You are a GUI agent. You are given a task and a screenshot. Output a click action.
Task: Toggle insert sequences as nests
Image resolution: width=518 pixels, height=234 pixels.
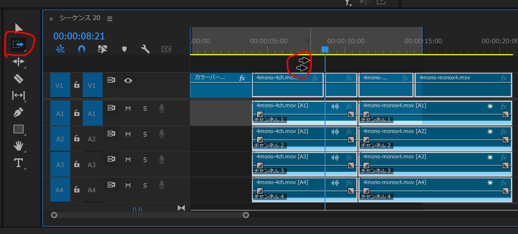[60, 49]
